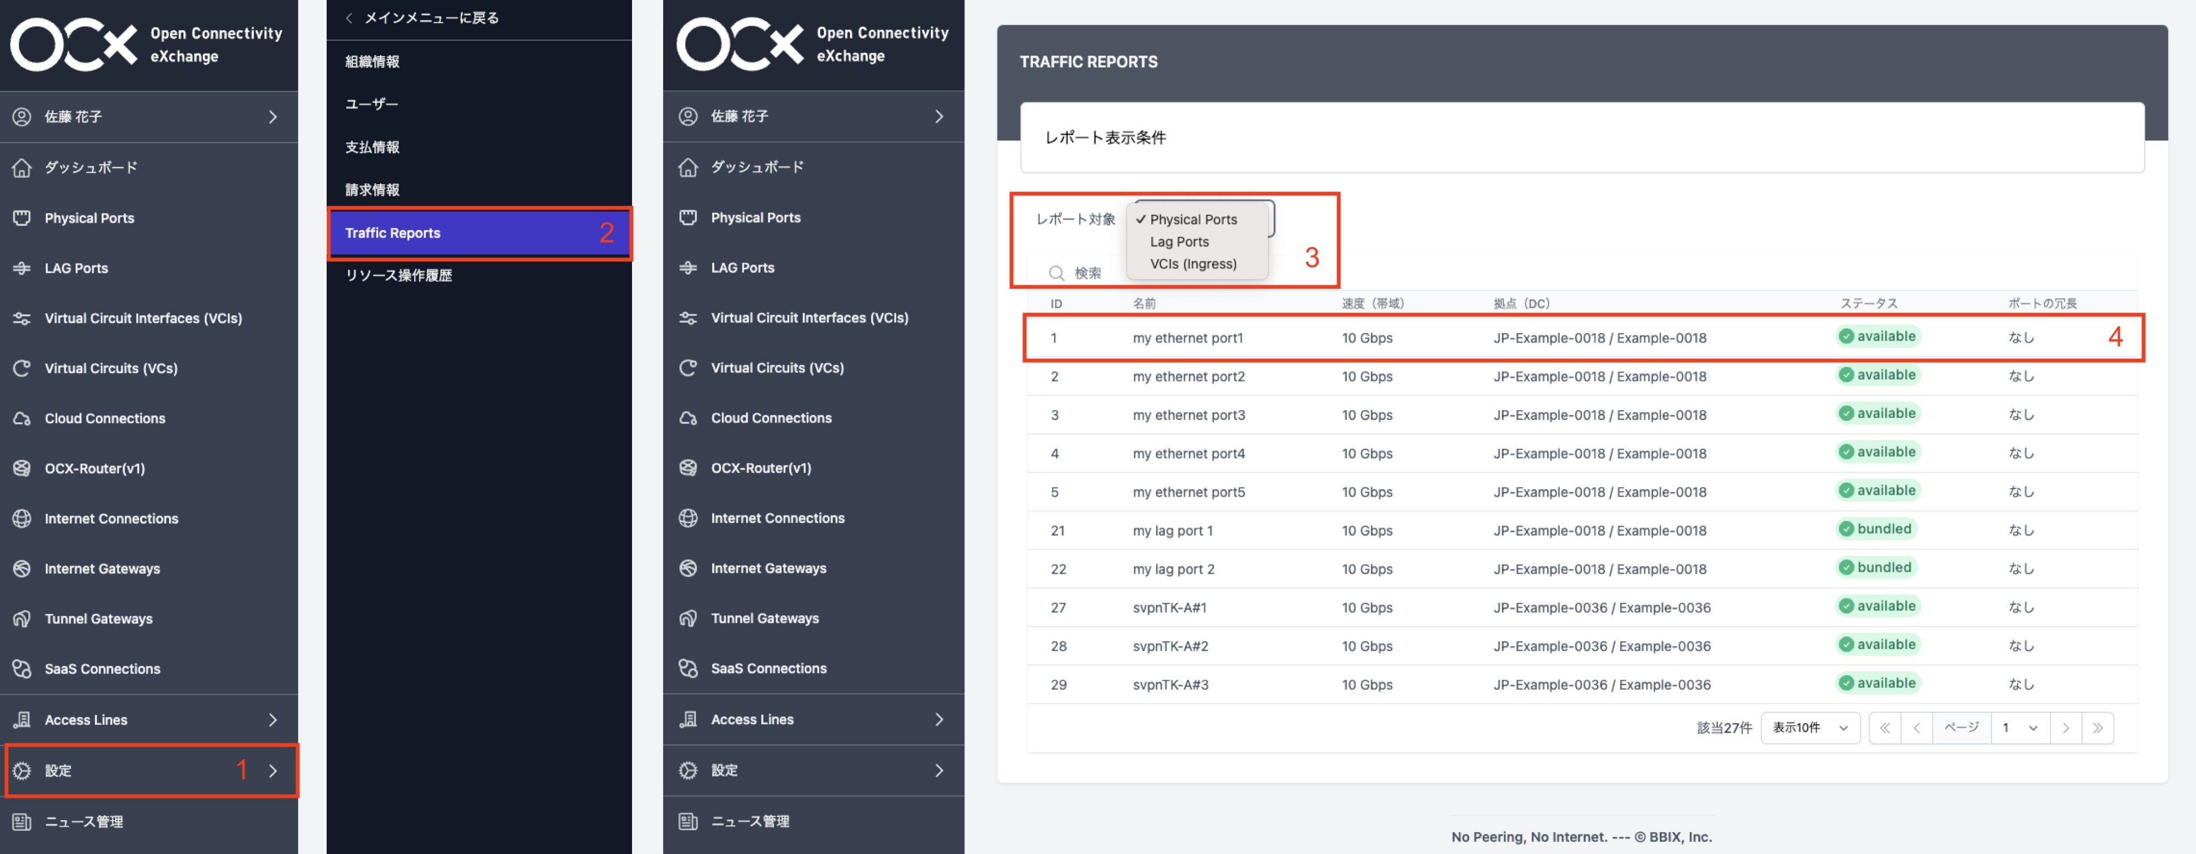Open Traffic Reports menu item
The image size is (2196, 854).
point(393,233)
